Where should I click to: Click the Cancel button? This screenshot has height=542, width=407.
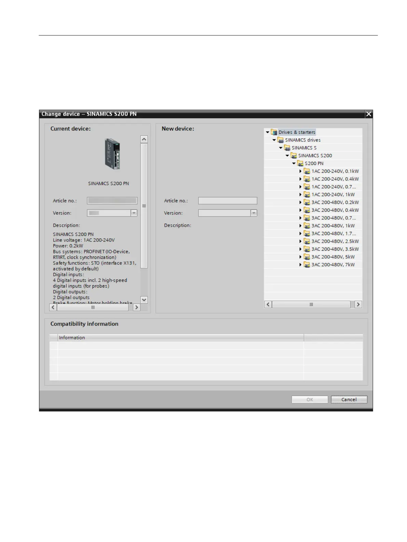349,400
